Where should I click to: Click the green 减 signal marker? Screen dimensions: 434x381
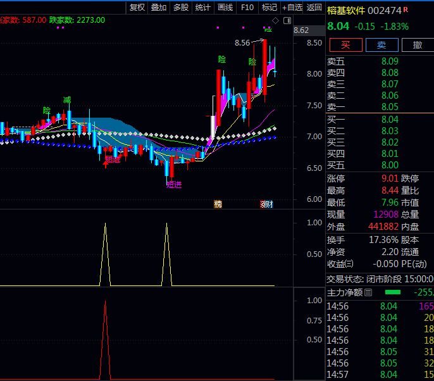click(67, 100)
